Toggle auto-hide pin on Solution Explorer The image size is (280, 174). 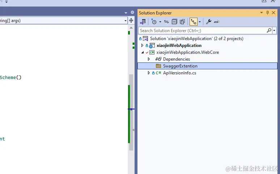tap(267, 13)
